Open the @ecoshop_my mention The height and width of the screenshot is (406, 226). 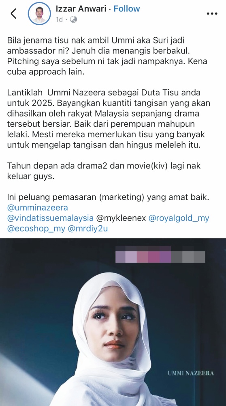(x=36, y=229)
